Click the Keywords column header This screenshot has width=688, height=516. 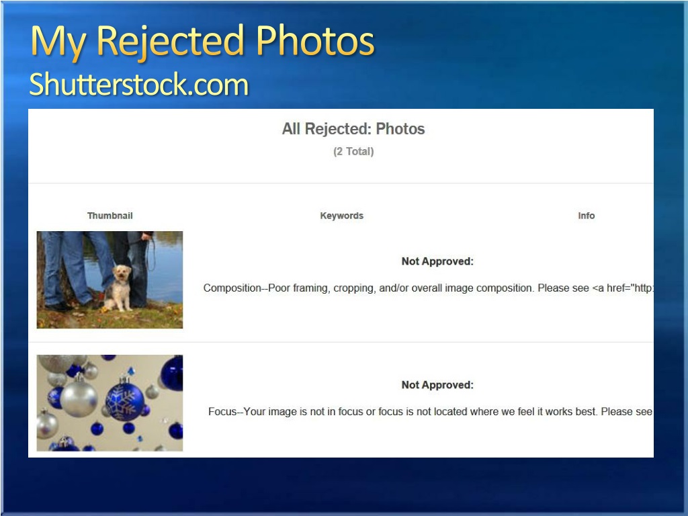click(x=342, y=216)
